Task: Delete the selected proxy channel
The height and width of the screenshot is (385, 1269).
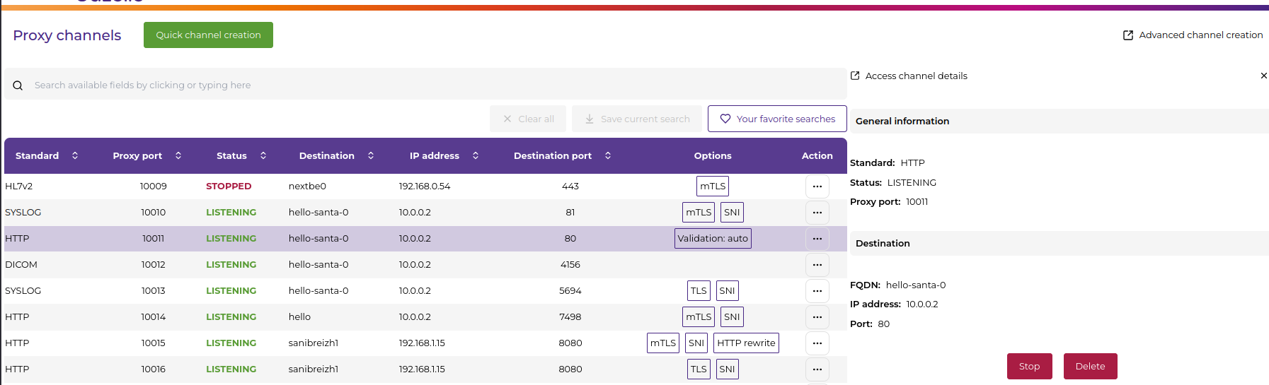Action: coord(1090,366)
